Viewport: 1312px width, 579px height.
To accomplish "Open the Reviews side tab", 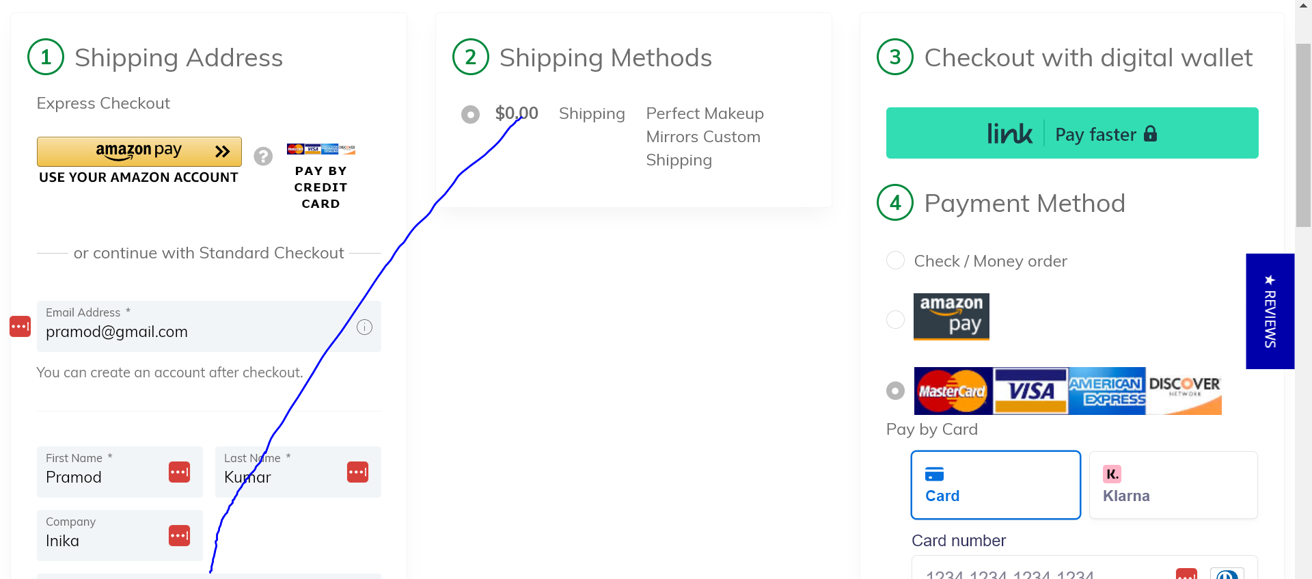I will tap(1270, 312).
